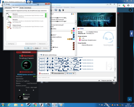Open the 'Ustaw domyślne' dropdown arrow
The image size is (134, 107).
[35, 44]
